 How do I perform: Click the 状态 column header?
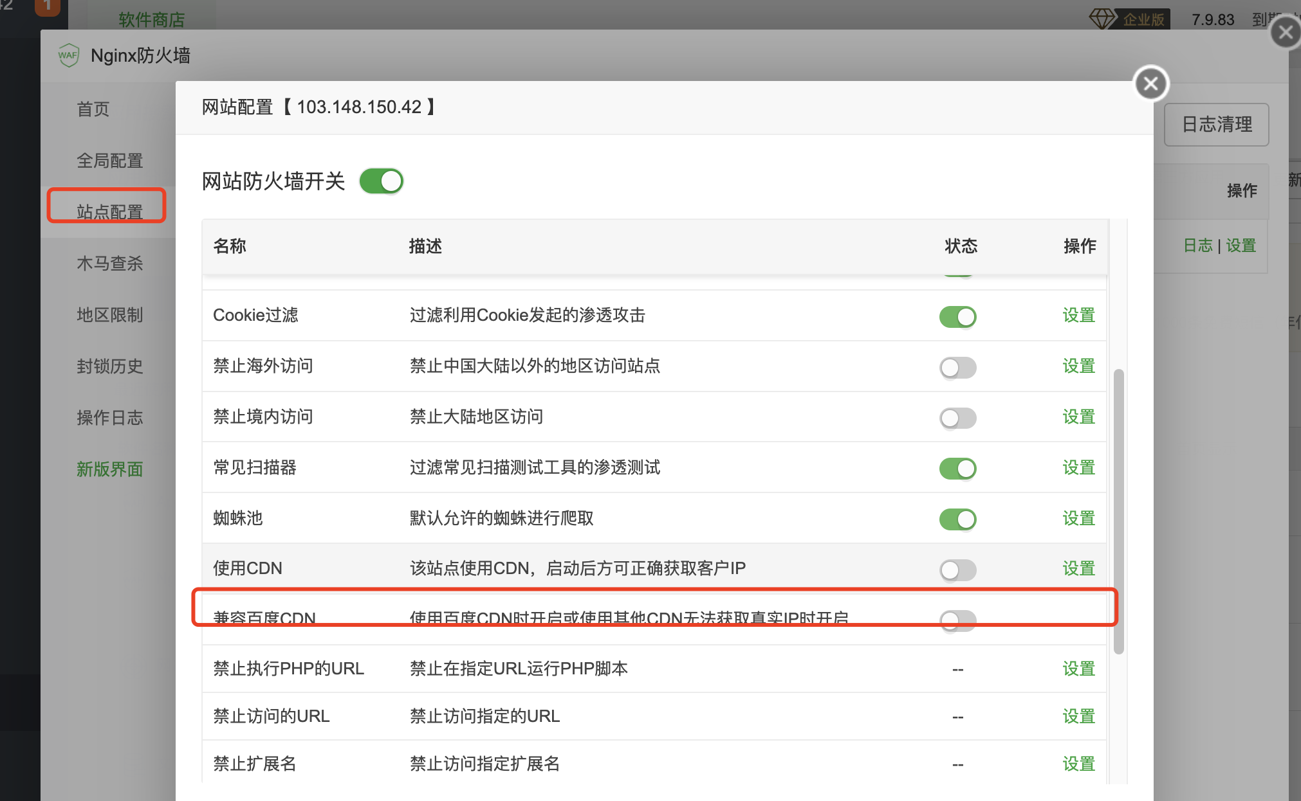(961, 246)
